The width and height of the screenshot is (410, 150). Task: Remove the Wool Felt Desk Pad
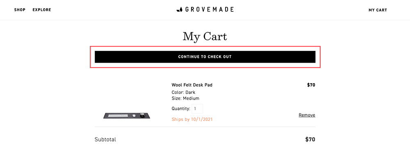[x=307, y=115]
